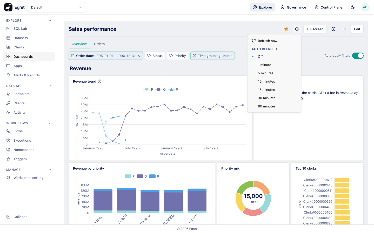The width and height of the screenshot is (374, 233).
Task: Collapse the Manage sidebar section
Action: pyautogui.click(x=50, y=170)
